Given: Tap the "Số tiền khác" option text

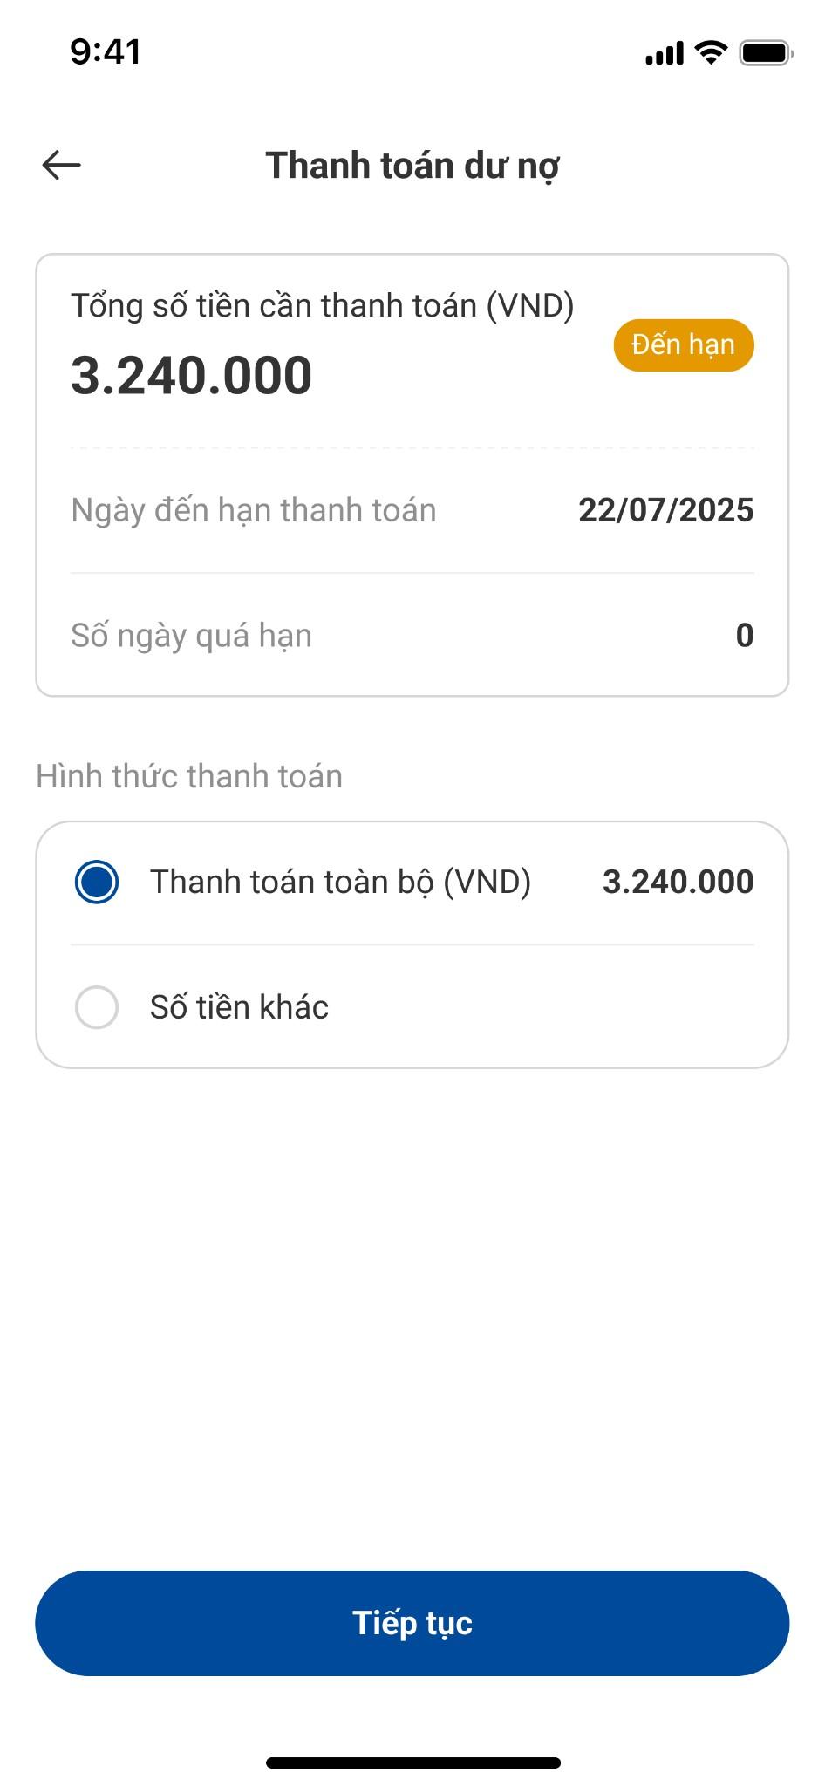Looking at the screenshot, I should click(239, 1007).
